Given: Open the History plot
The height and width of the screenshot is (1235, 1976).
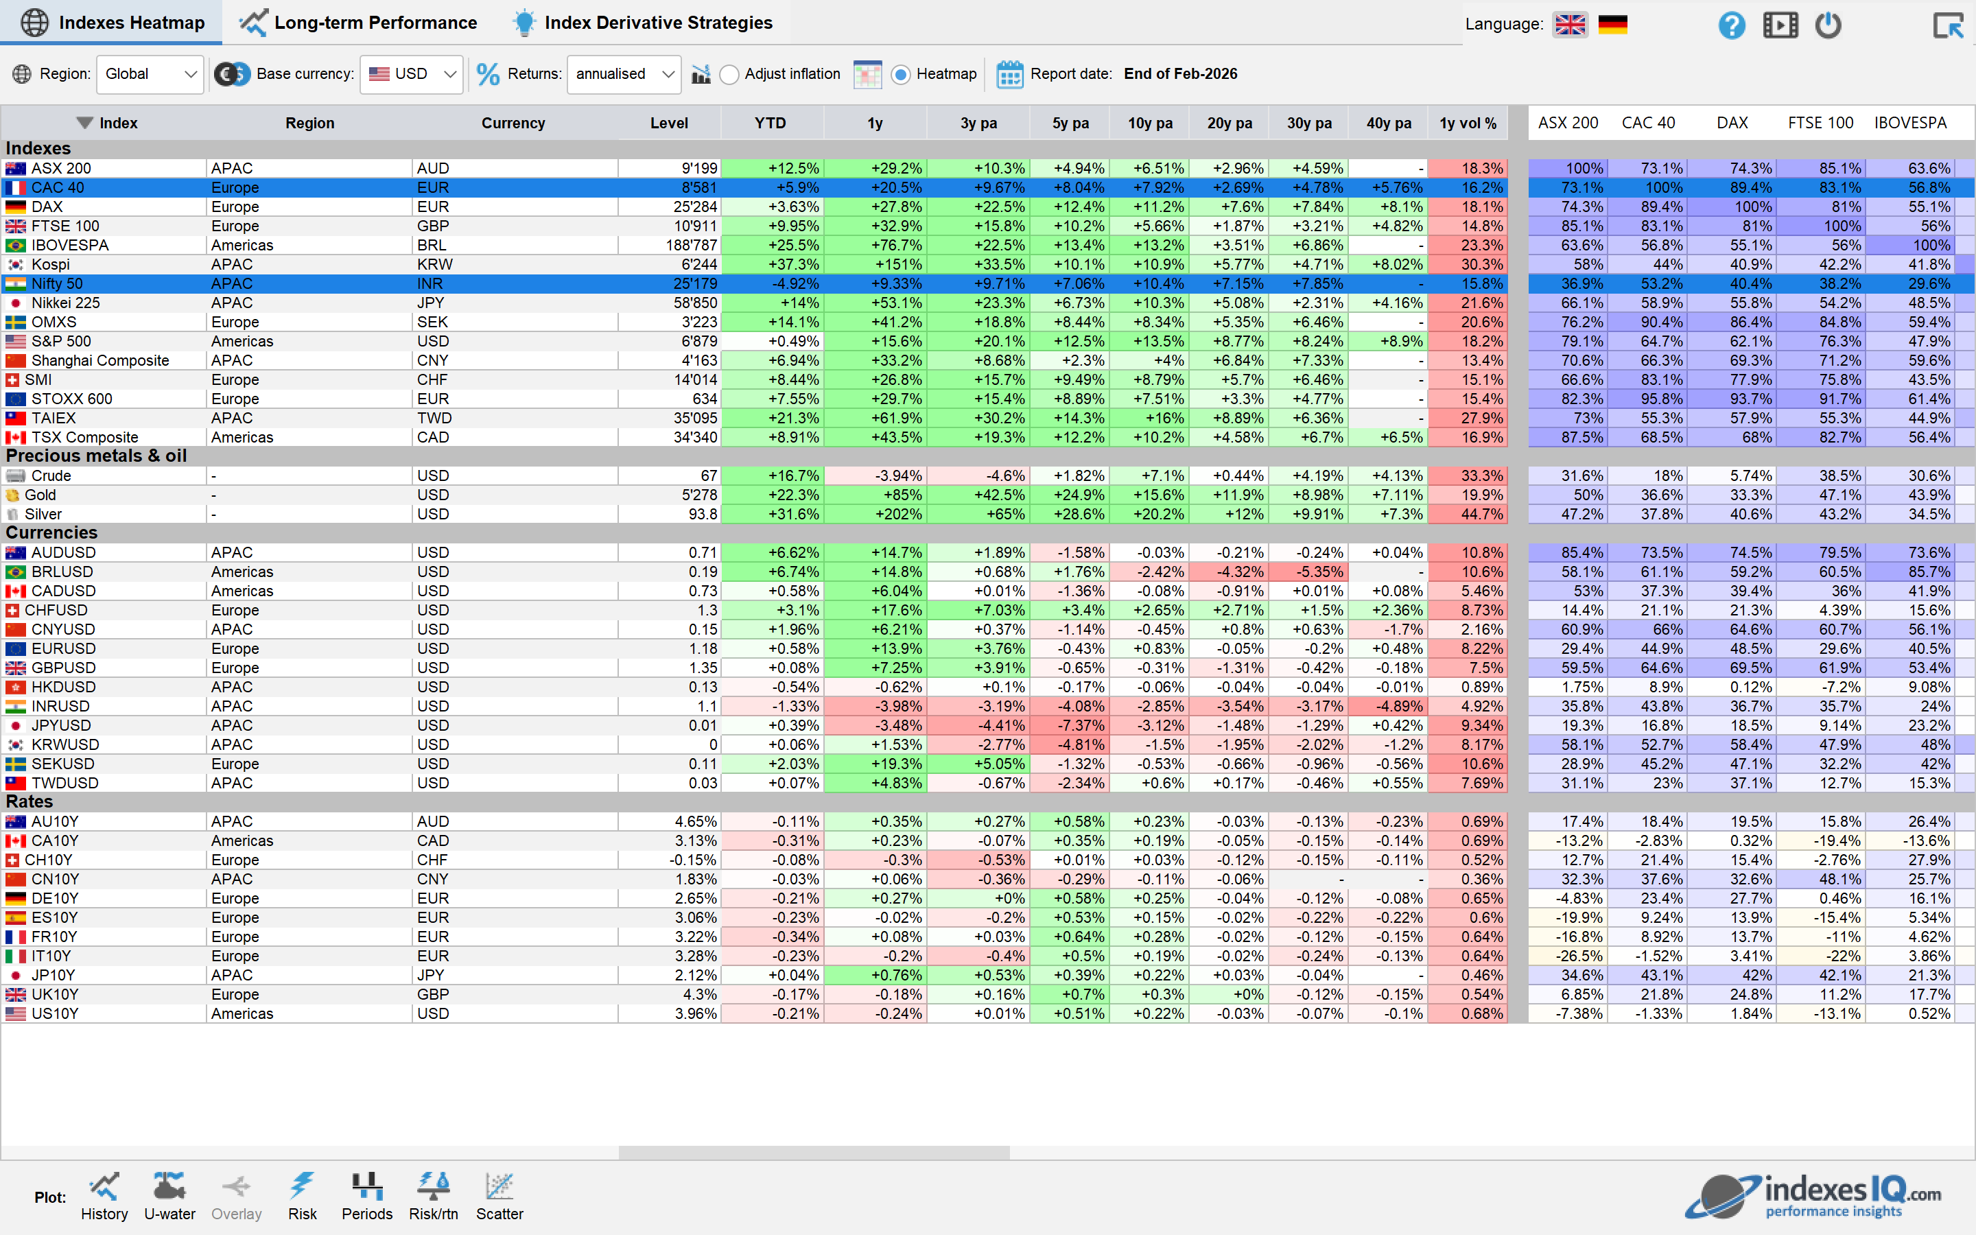Looking at the screenshot, I should pyautogui.click(x=104, y=1197).
